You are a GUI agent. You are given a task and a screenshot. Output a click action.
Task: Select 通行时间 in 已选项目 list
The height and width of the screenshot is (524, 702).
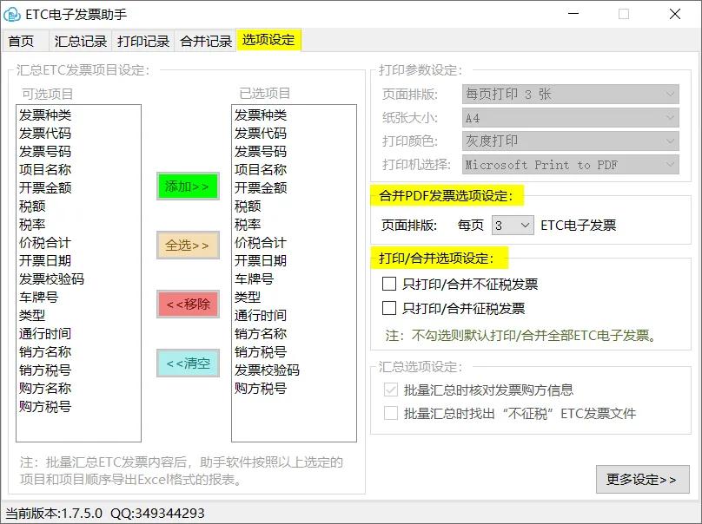pyautogui.click(x=261, y=316)
